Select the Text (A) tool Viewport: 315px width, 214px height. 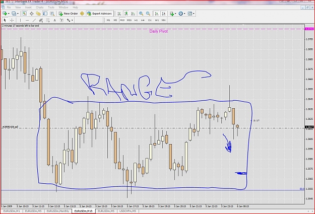(x=54, y=20)
